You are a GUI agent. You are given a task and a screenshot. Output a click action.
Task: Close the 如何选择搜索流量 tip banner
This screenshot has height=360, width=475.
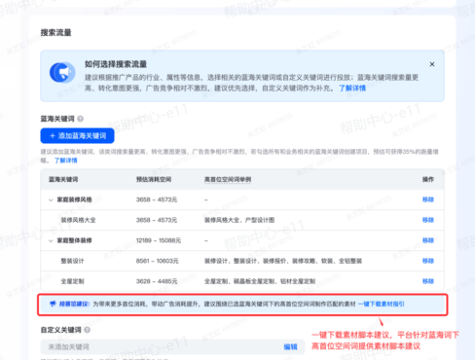(x=432, y=64)
